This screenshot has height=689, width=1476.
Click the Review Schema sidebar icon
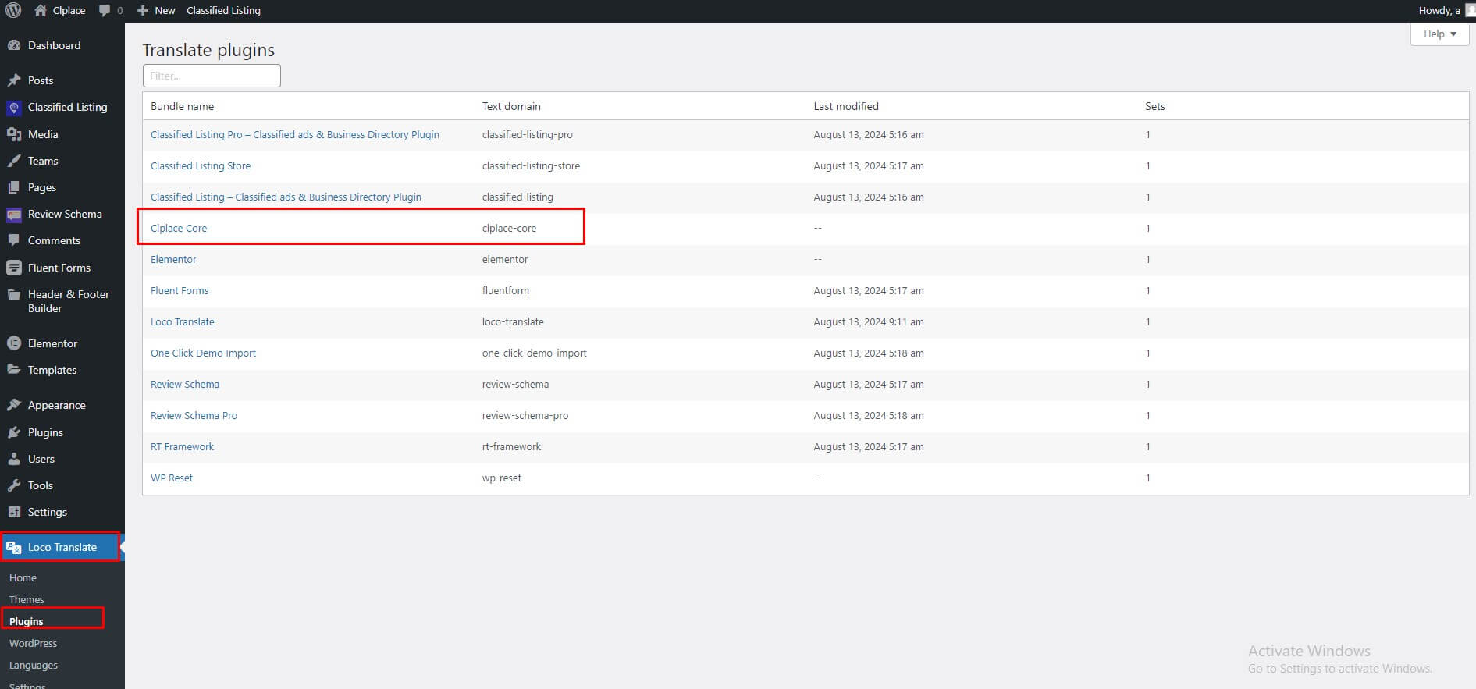pyautogui.click(x=13, y=214)
